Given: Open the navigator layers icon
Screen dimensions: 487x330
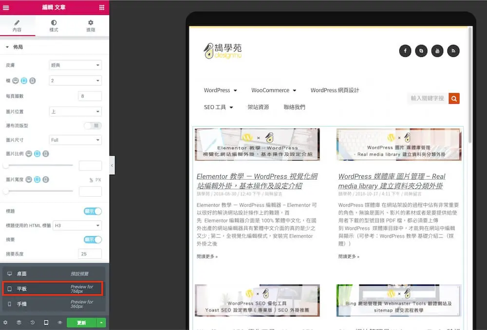Looking at the screenshot, I should tap(19, 323).
